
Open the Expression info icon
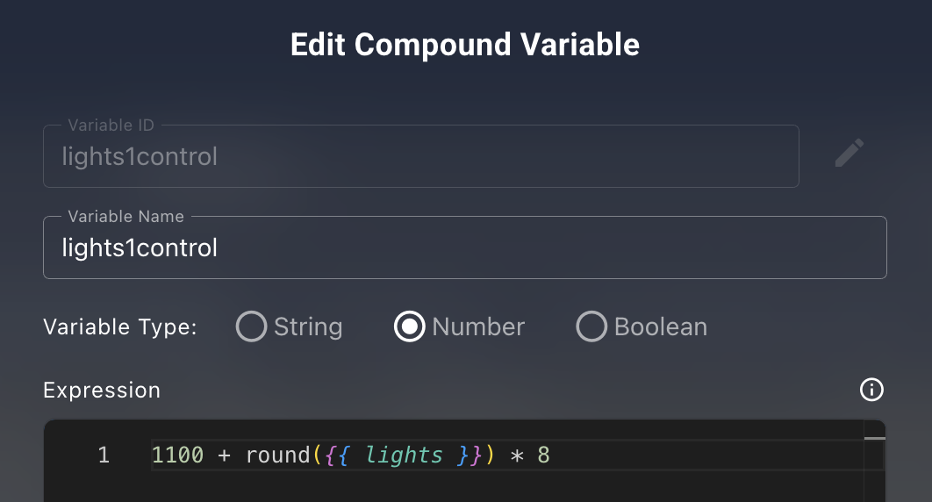click(x=872, y=390)
